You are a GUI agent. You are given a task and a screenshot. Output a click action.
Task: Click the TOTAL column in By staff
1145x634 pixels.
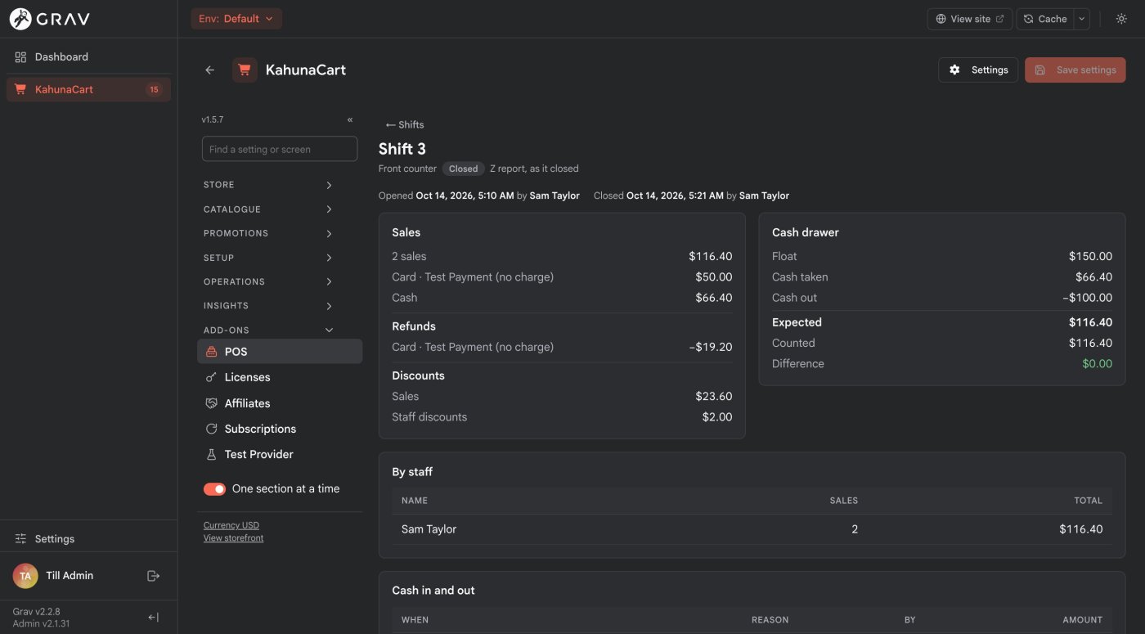(x=1089, y=501)
